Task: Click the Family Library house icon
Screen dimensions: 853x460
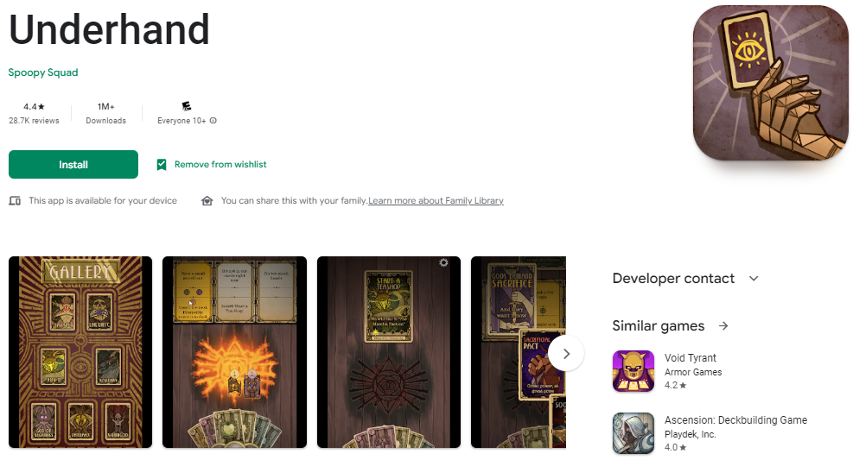Action: pyautogui.click(x=207, y=201)
